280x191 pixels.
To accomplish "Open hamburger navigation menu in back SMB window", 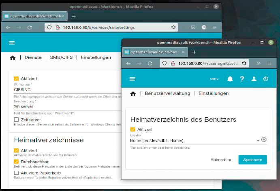I will 12,43.
